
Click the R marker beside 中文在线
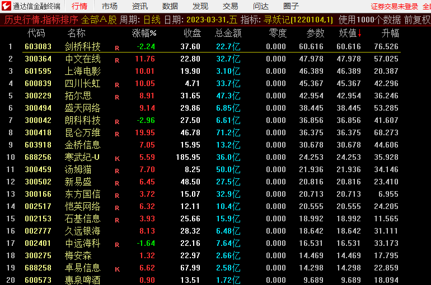point(117,60)
